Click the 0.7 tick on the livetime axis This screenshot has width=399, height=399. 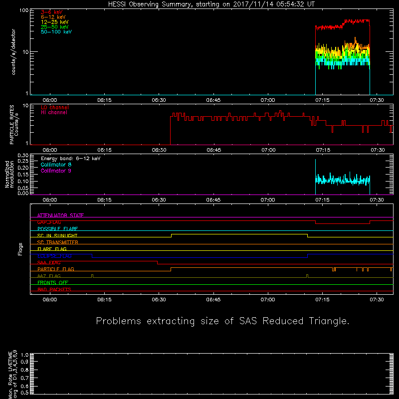[24, 378]
